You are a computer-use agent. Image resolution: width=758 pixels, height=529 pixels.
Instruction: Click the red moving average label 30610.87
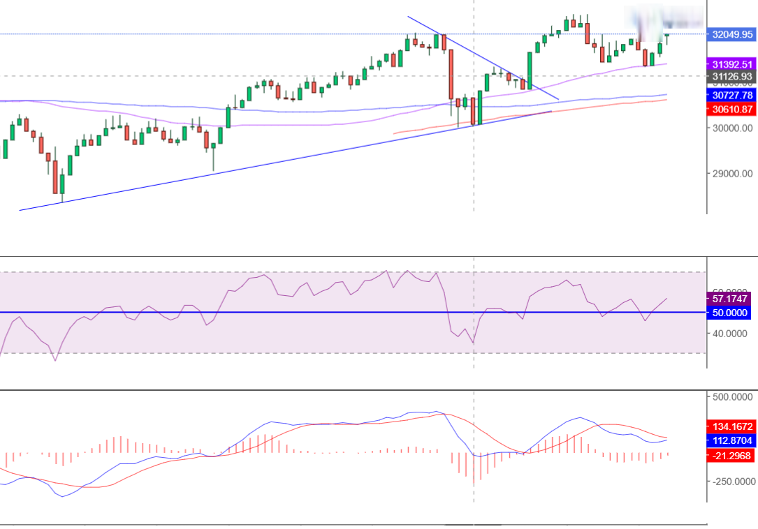731,109
